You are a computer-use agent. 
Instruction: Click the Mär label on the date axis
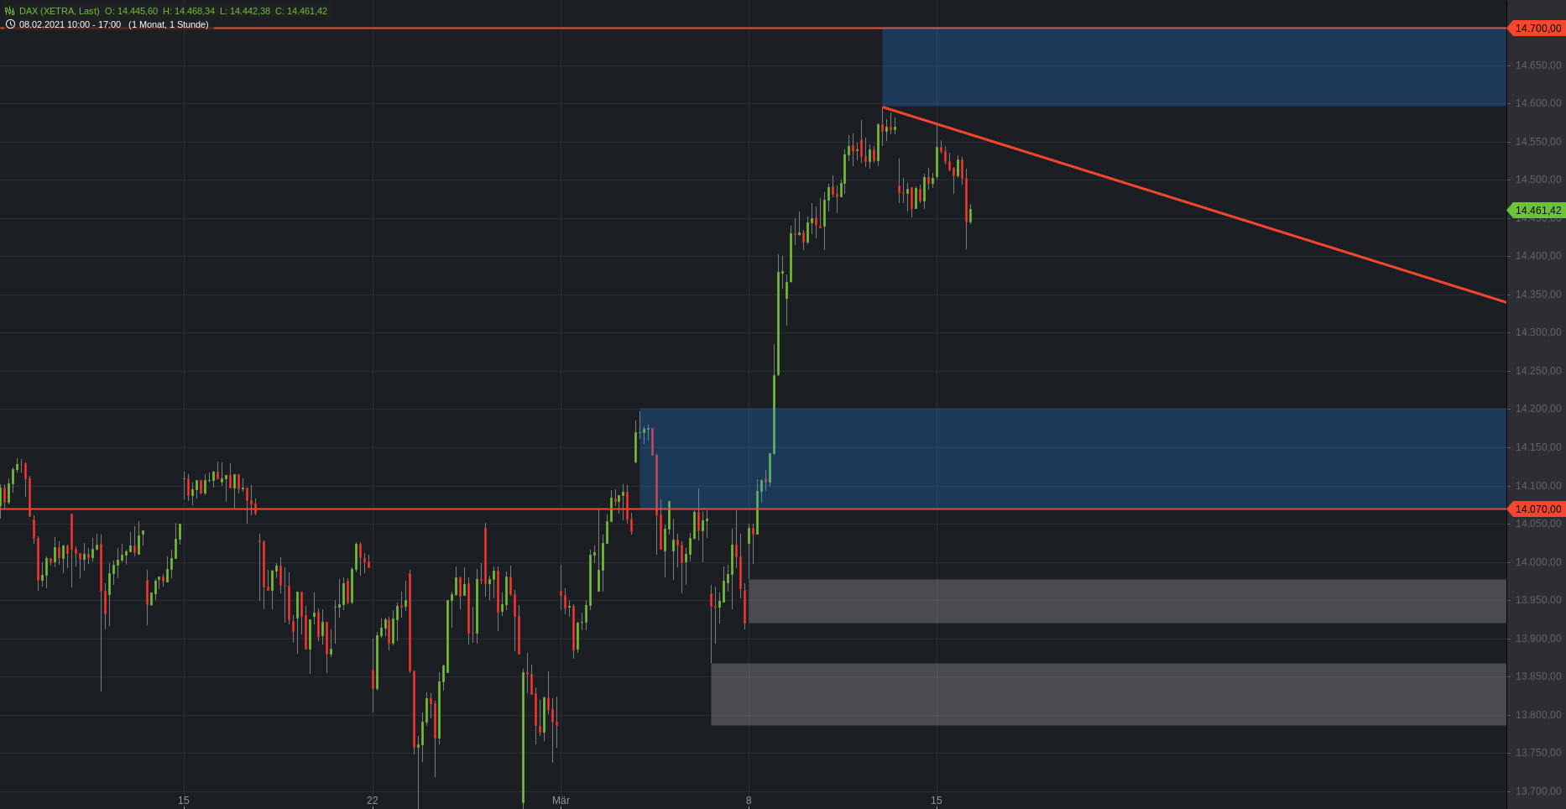[x=561, y=801]
